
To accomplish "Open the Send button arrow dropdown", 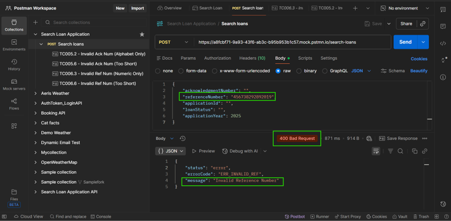I will (x=423, y=42).
